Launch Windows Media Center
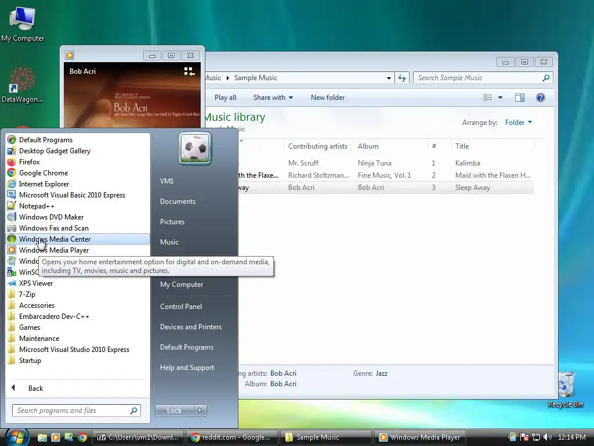The image size is (594, 446). click(78, 239)
